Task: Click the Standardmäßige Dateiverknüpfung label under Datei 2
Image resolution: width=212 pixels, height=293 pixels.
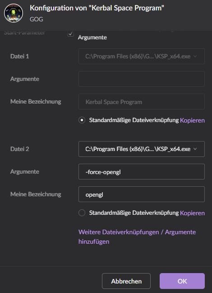Action: pyautogui.click(x=134, y=213)
